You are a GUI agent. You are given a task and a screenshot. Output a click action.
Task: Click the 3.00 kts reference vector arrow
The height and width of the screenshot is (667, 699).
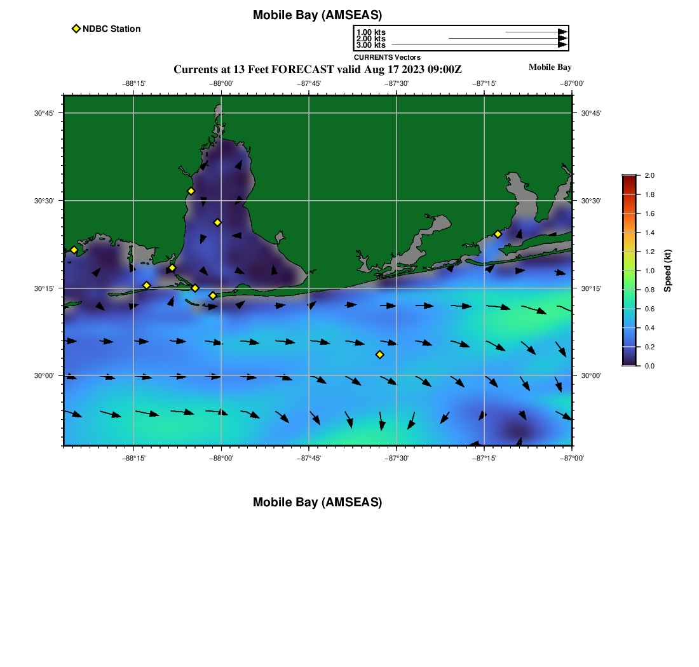pos(479,44)
